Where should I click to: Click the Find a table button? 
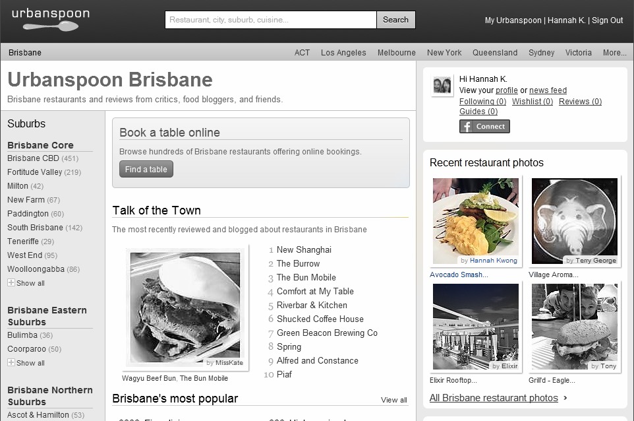146,169
